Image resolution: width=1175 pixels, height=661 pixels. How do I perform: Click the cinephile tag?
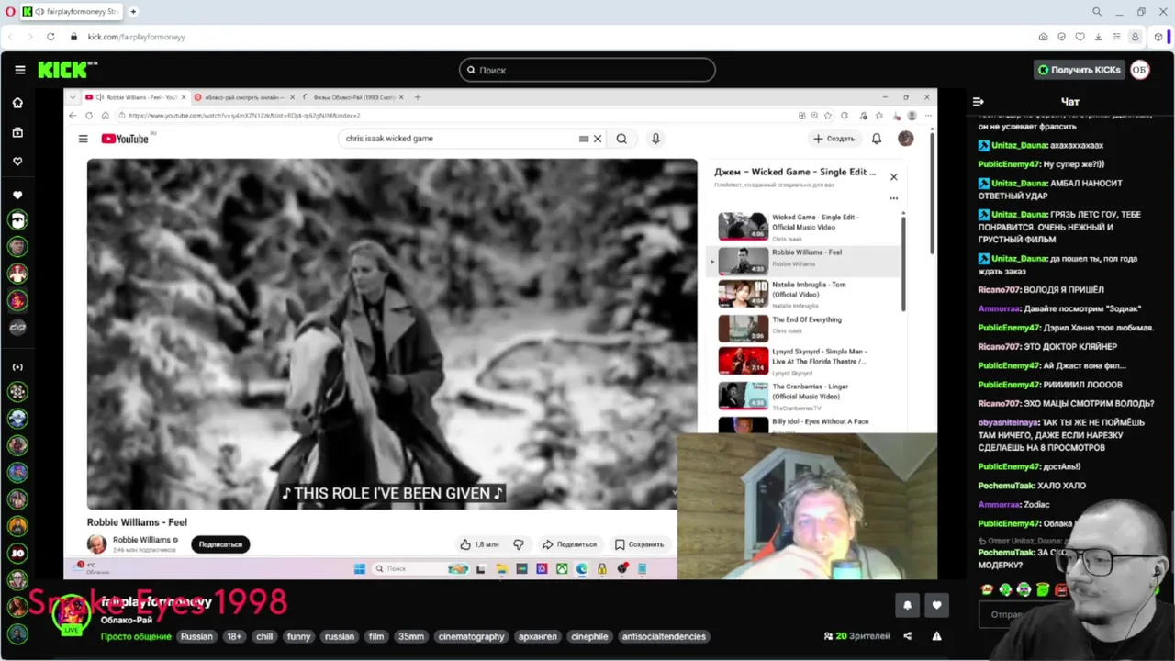[589, 636]
